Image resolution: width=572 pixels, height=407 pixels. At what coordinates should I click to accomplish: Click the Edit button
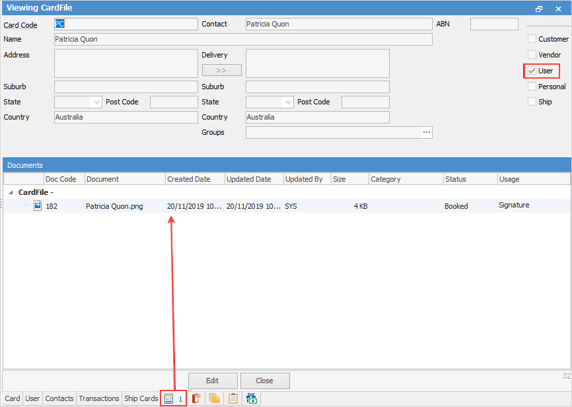click(212, 381)
